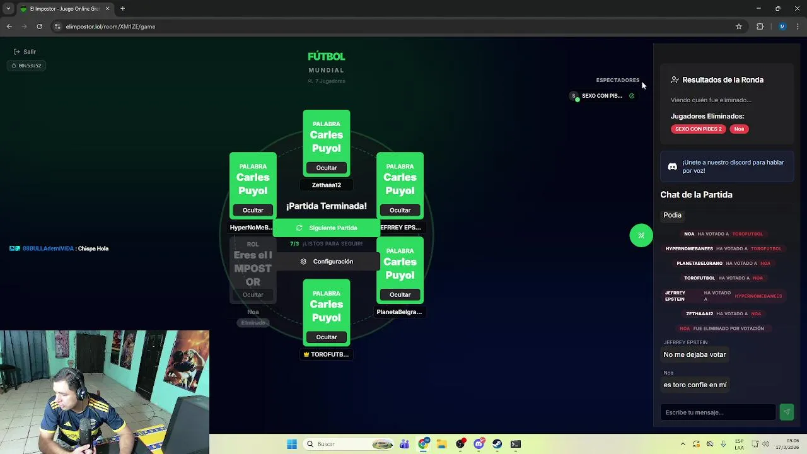The height and width of the screenshot is (454, 807).
Task: Open the Chrome three-dot menu
Action: tap(798, 26)
